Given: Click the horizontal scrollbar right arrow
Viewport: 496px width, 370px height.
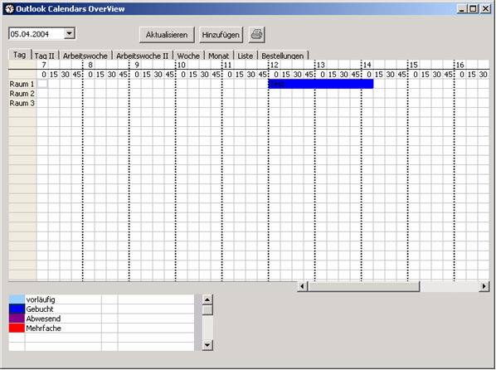Looking at the screenshot, I should pyautogui.click(x=484, y=286).
